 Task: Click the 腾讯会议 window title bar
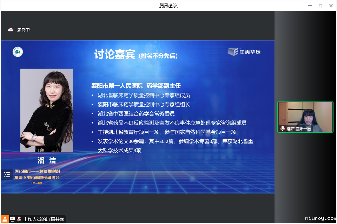coord(168,6)
